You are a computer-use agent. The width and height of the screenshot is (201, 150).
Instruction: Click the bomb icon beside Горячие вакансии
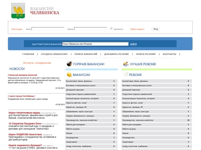pyautogui.click(x=69, y=64)
